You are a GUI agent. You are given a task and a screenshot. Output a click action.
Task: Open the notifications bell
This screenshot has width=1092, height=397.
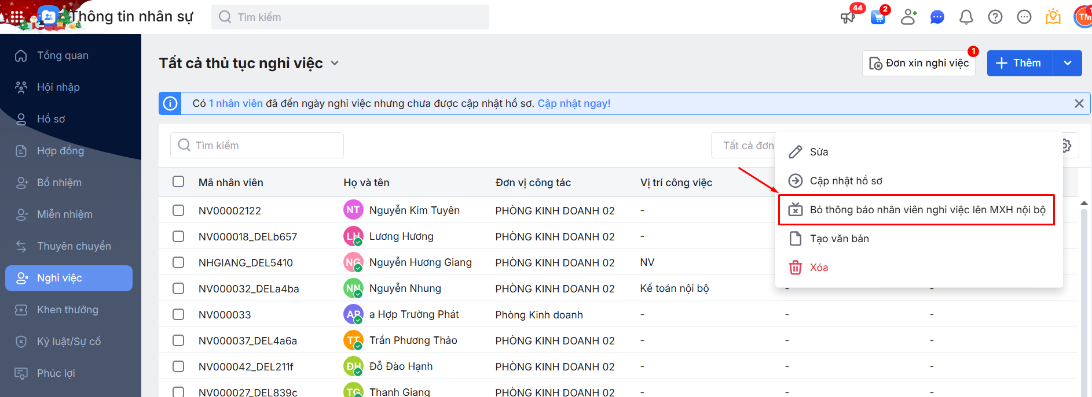point(966,17)
